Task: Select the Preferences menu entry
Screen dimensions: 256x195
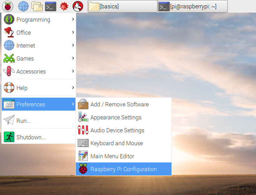Action: 39,104
